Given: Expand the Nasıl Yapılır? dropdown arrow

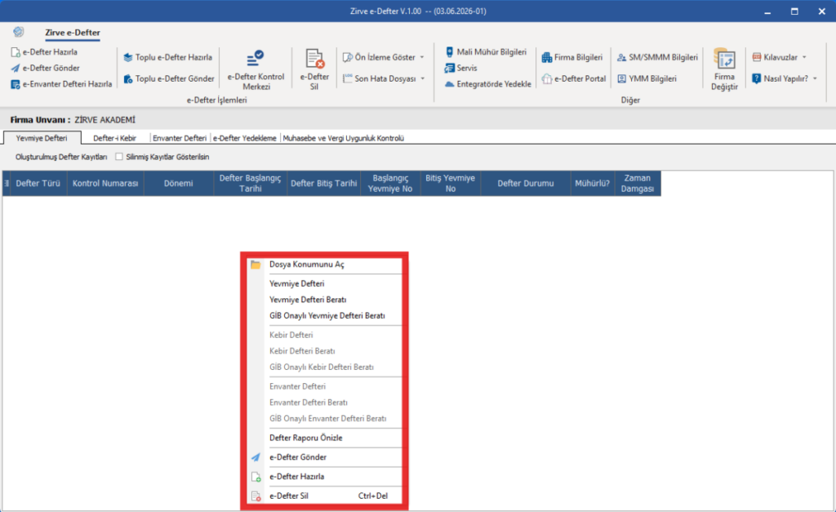Looking at the screenshot, I should [815, 78].
